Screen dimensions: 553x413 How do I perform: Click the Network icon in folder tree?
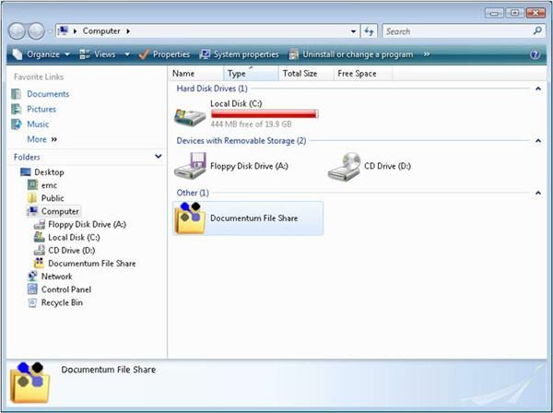click(32, 277)
